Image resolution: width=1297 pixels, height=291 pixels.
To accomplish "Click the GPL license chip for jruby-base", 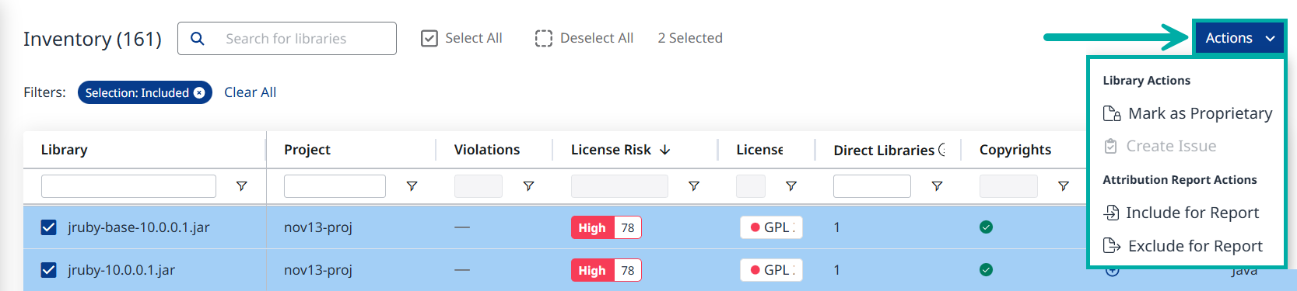I will click(x=771, y=227).
